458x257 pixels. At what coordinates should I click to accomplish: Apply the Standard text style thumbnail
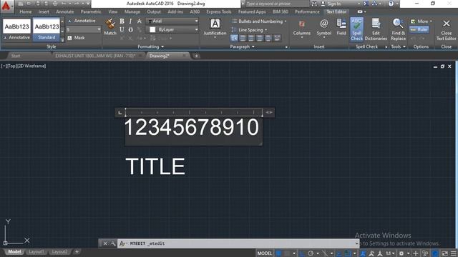(x=47, y=29)
